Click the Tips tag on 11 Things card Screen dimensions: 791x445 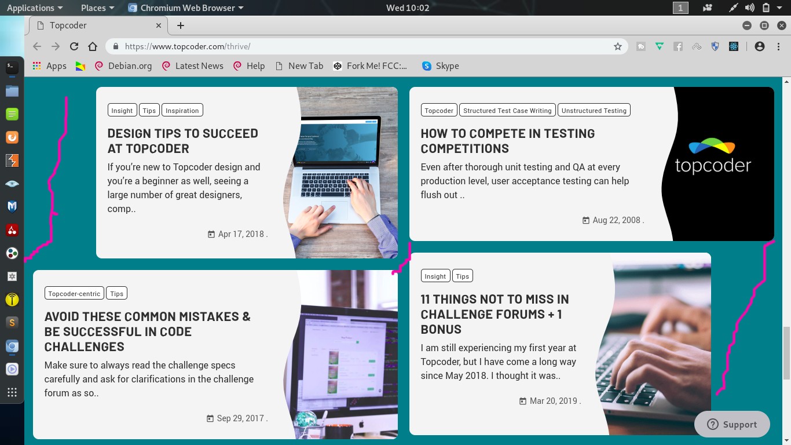[x=463, y=276]
